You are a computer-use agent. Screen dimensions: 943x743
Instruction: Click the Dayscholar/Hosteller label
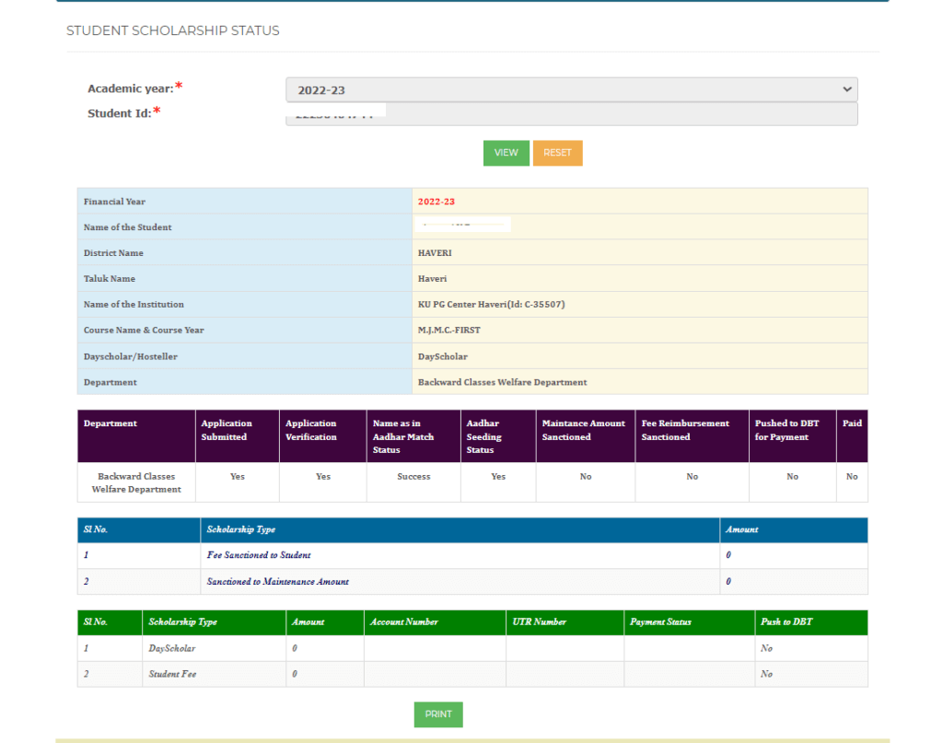pos(131,356)
